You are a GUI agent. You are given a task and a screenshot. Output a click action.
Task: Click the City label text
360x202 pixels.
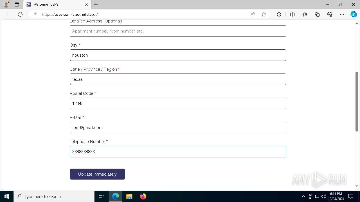pos(73,45)
